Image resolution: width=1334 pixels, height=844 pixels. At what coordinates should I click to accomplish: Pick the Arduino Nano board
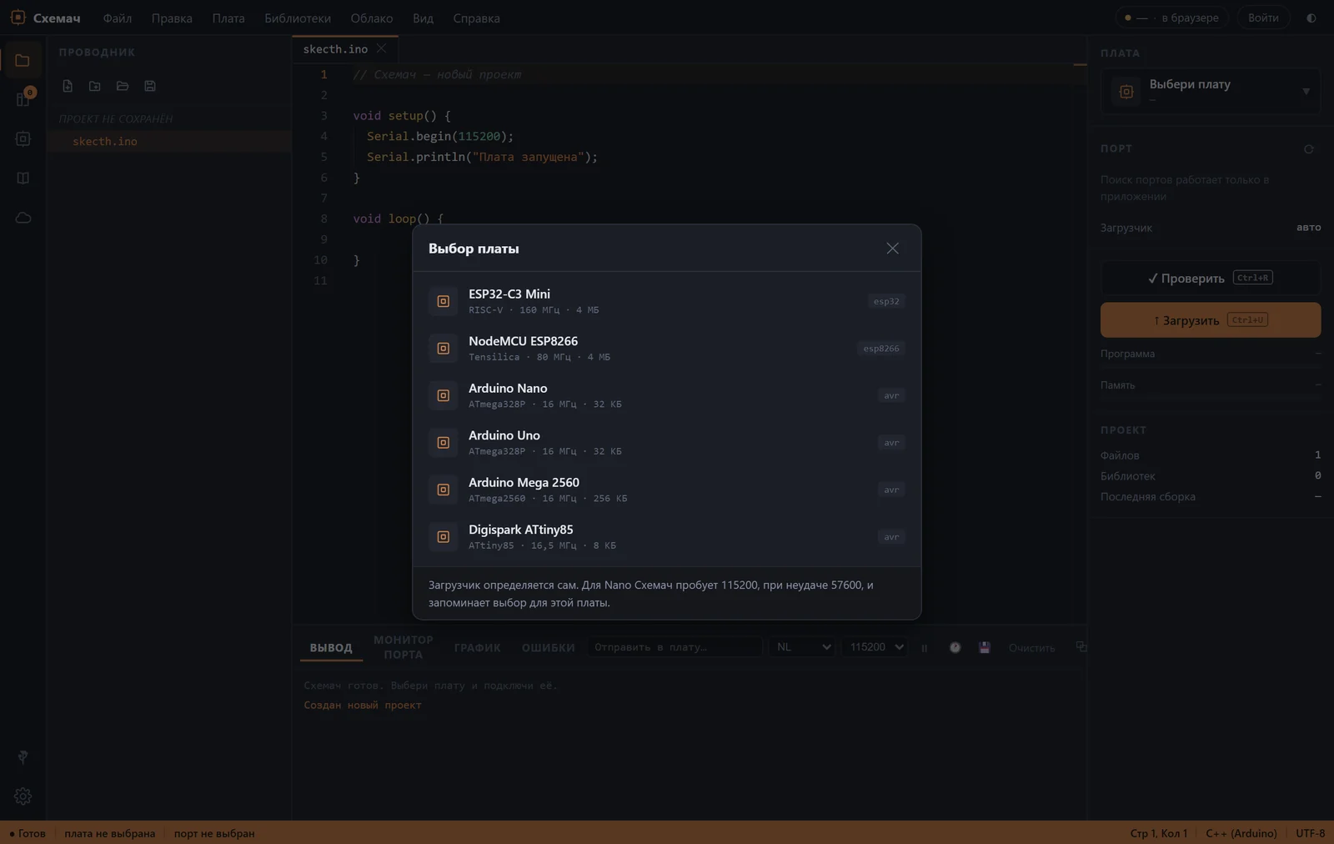pyautogui.click(x=667, y=395)
